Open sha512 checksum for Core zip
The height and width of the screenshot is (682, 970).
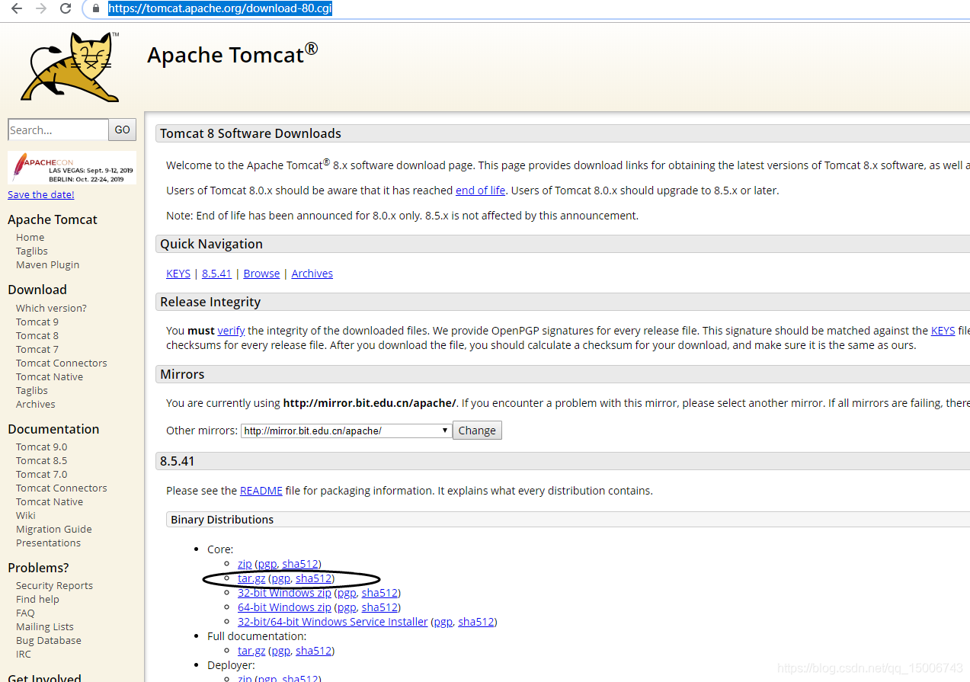[x=299, y=564]
